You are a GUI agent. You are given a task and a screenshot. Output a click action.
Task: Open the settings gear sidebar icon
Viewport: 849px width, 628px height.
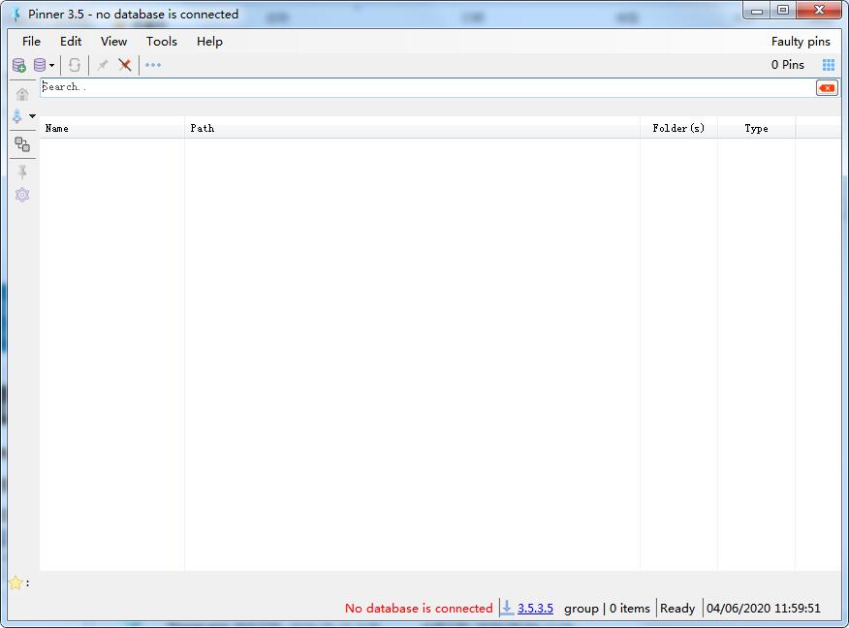pos(22,195)
